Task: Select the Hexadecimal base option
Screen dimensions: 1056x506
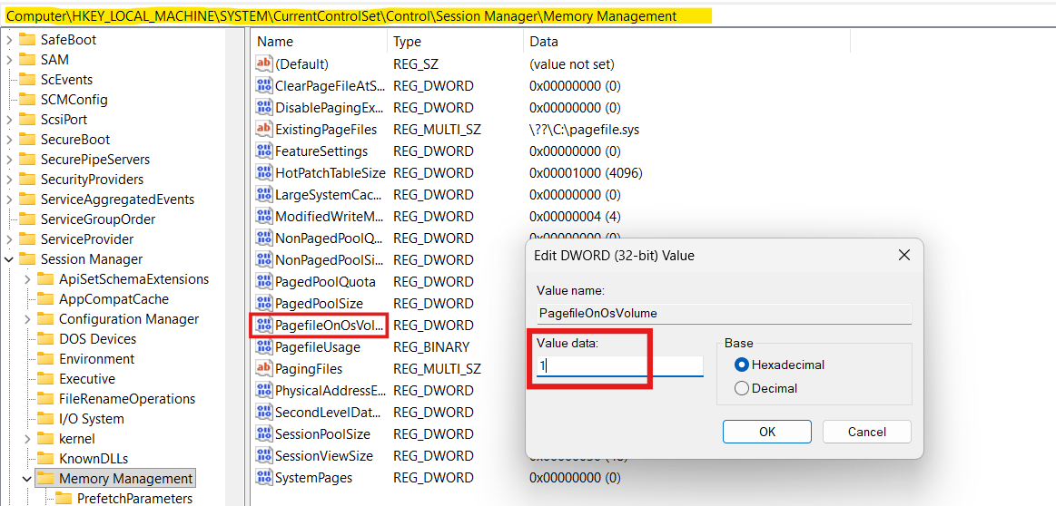Action: pyautogui.click(x=742, y=365)
